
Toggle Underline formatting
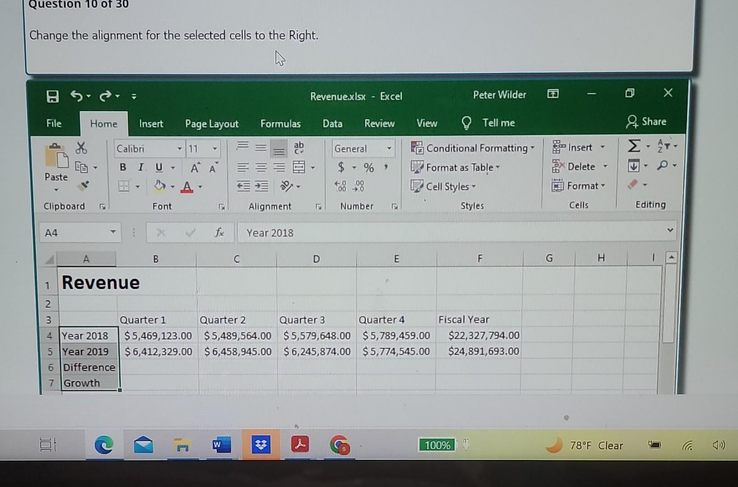[x=159, y=168]
